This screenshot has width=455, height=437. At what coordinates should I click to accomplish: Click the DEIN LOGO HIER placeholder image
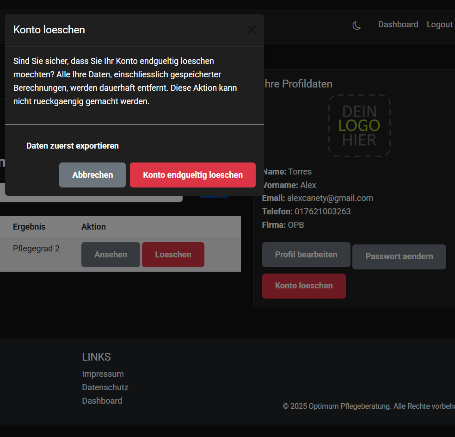pos(359,125)
